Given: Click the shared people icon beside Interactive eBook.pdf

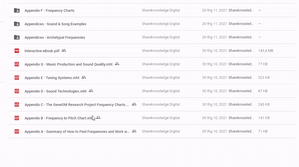Looking at the screenshot, I should pos(64,50).
